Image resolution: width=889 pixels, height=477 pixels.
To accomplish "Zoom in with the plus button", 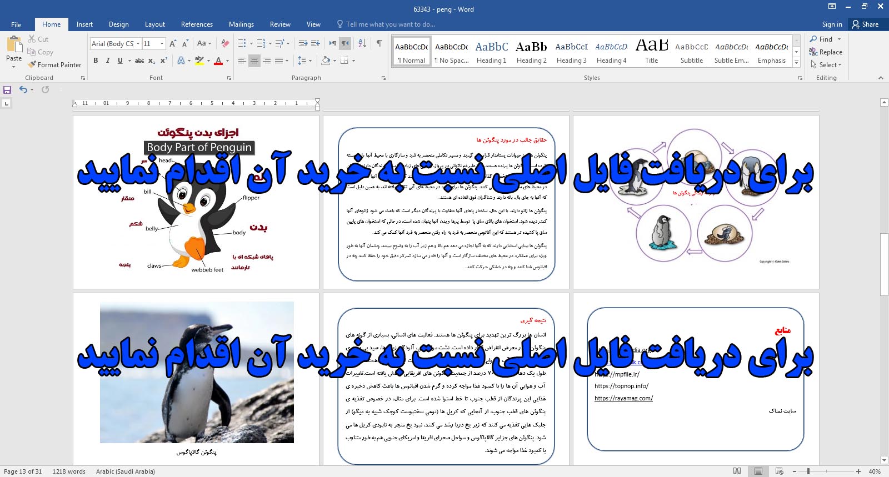I will click(x=858, y=471).
